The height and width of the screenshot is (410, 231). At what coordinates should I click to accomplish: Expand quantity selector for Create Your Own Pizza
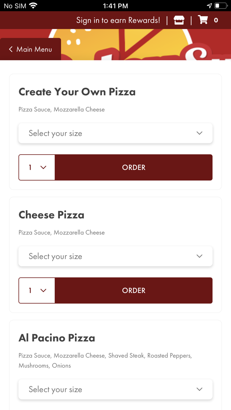tap(37, 167)
